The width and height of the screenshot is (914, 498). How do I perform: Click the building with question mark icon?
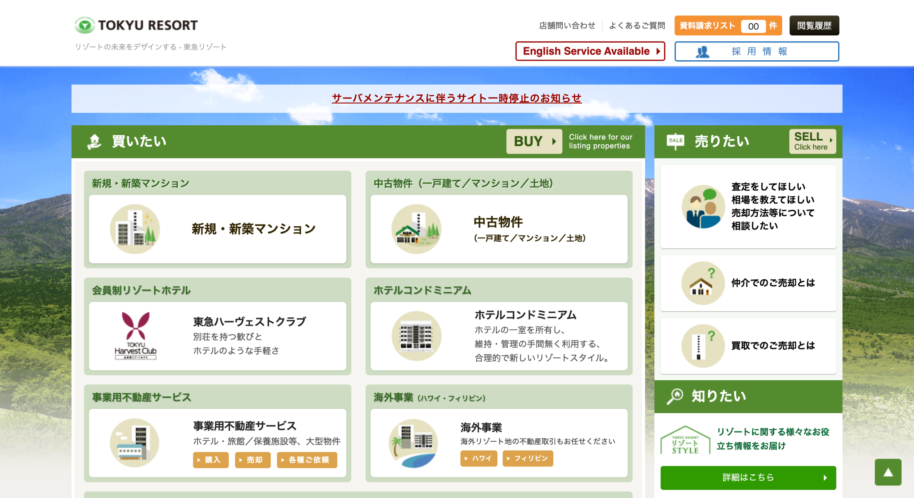click(x=703, y=346)
